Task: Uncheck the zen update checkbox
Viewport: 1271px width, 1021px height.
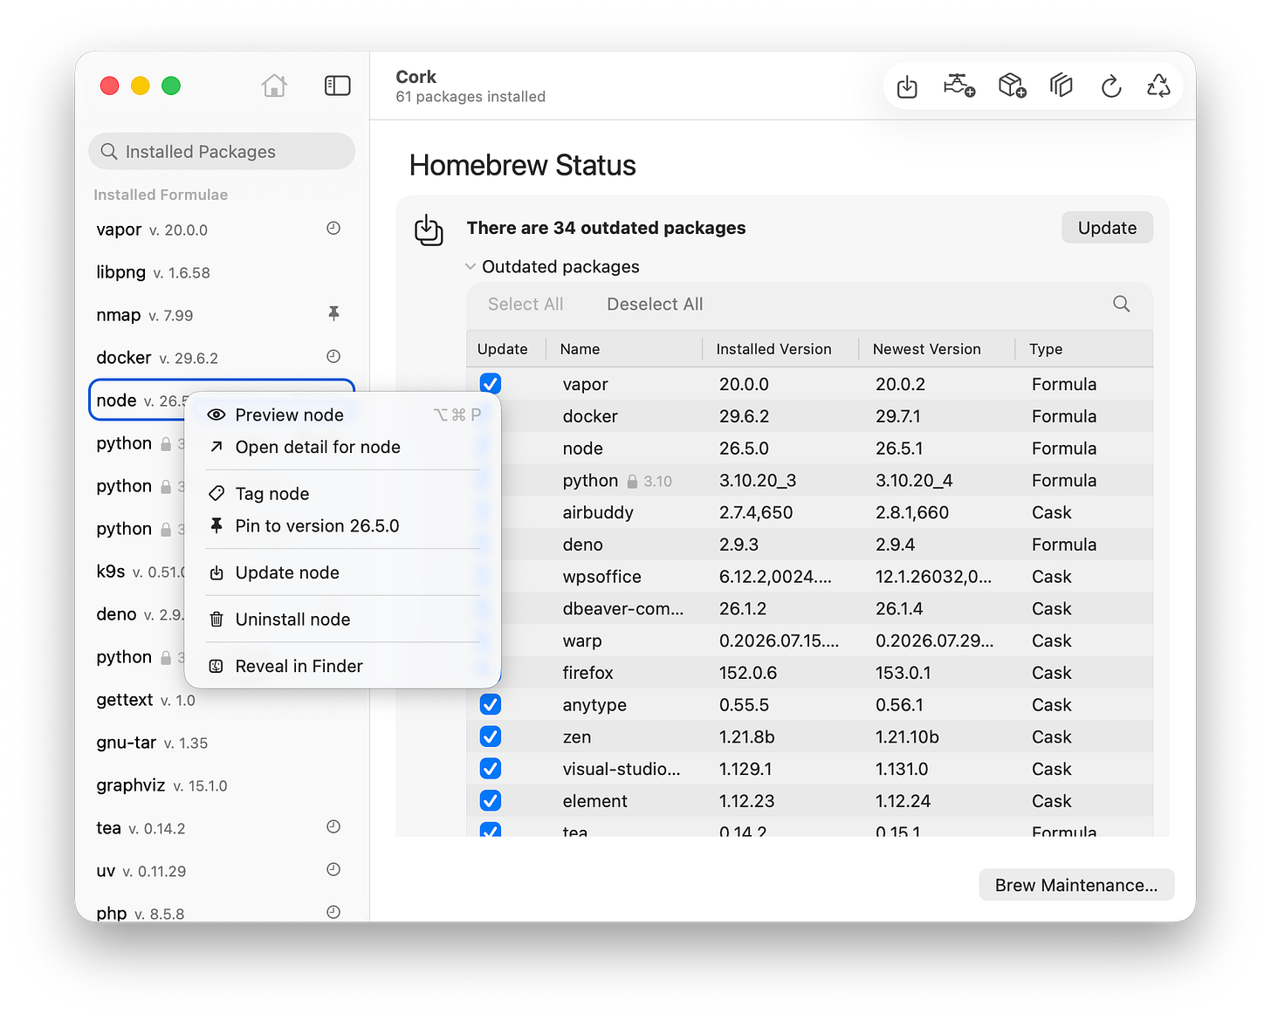Action: 491,737
